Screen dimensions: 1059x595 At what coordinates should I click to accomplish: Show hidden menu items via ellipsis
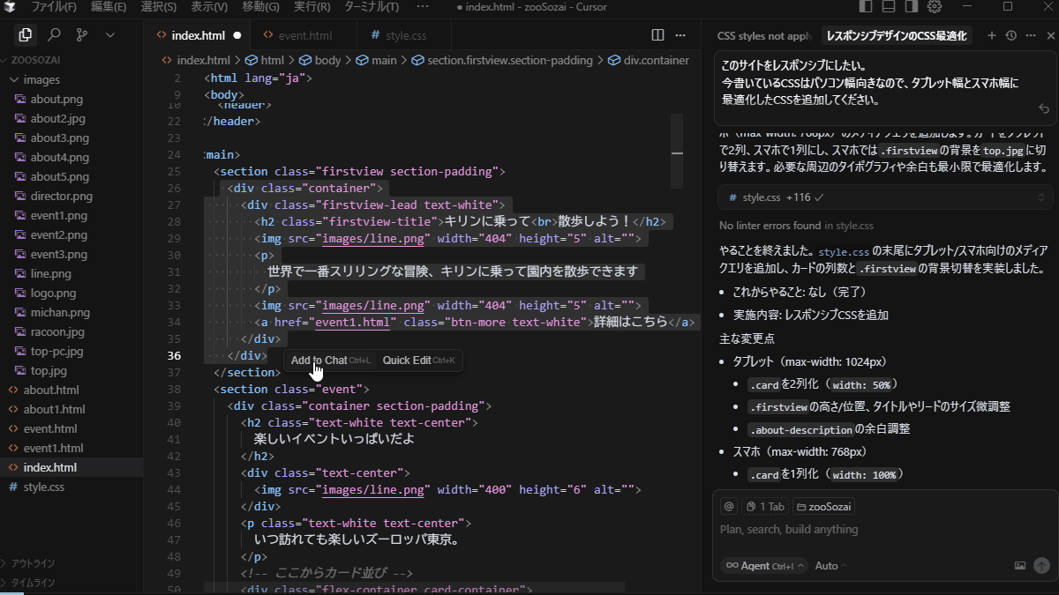422,7
